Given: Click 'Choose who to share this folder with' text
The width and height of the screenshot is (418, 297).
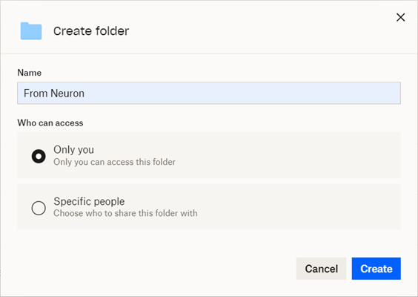Looking at the screenshot, I should pyautogui.click(x=125, y=213).
